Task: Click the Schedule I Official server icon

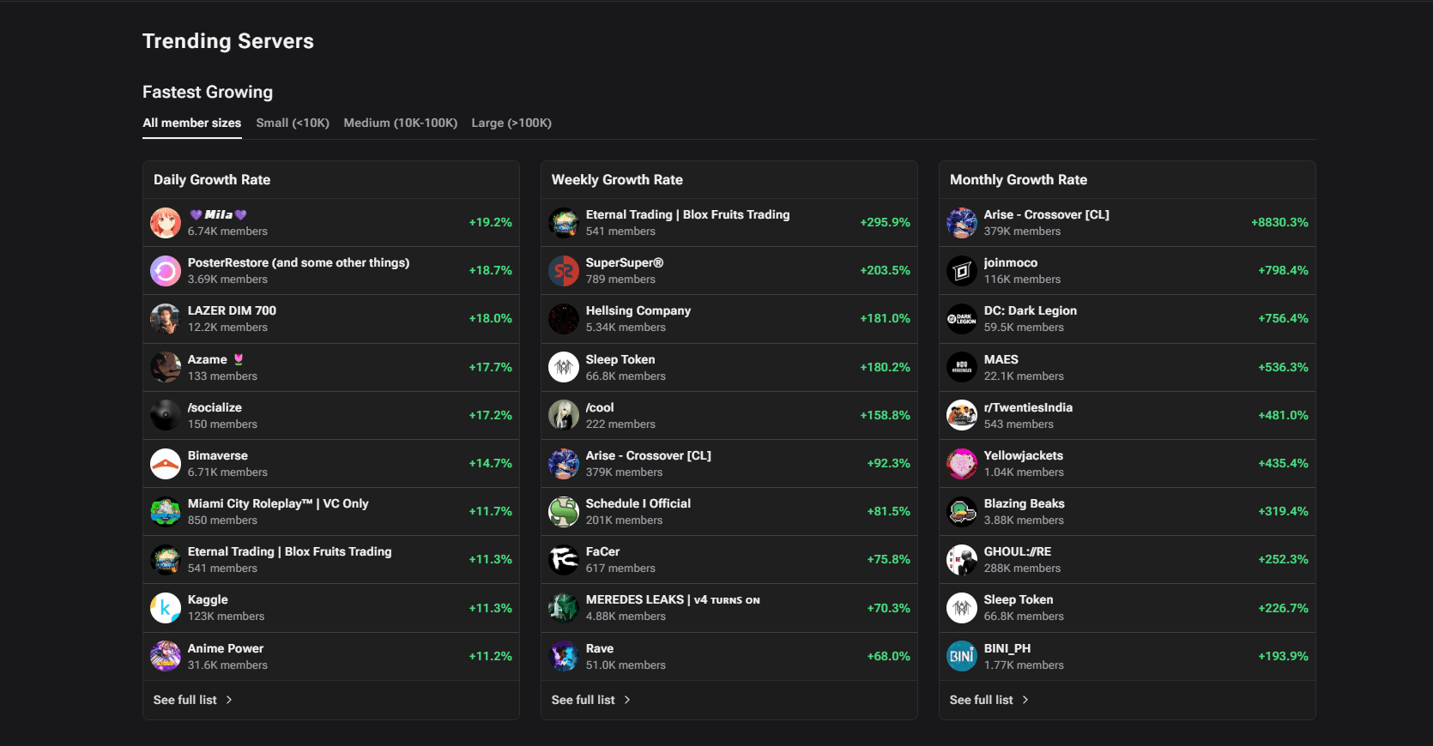Action: 564,512
